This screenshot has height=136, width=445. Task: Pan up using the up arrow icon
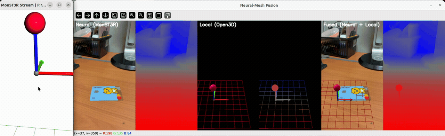point(97,15)
